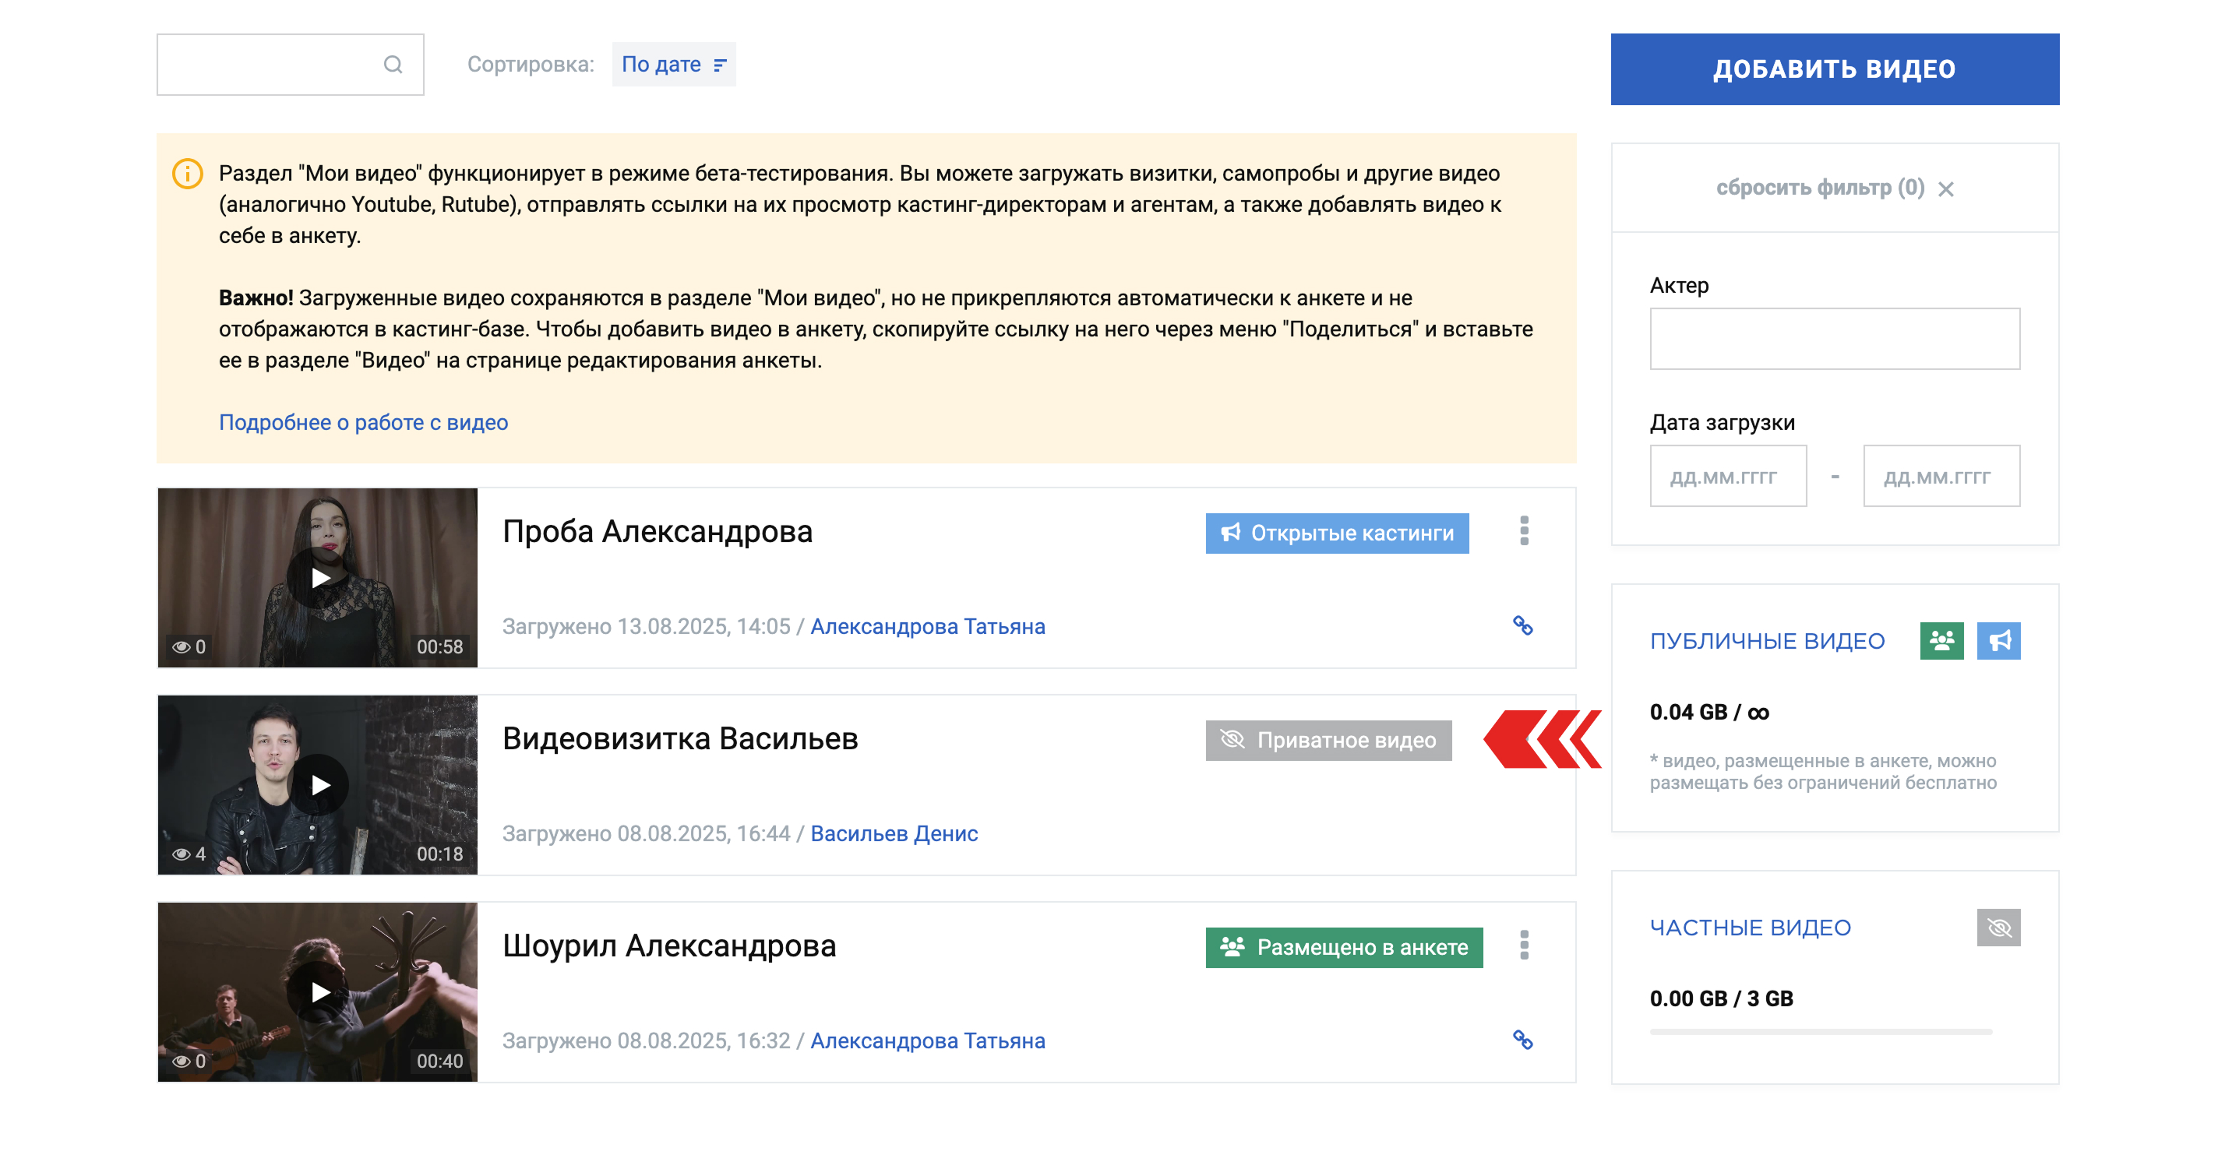Viewport: 2218px width, 1169px height.
Task: Click the 'Дата загрузки' filter label
Action: tap(1722, 423)
